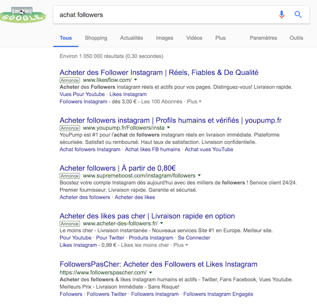Click 'Achat likes FB humains' sitelink
Viewport: 317px width, 304px height.
(x=152, y=149)
